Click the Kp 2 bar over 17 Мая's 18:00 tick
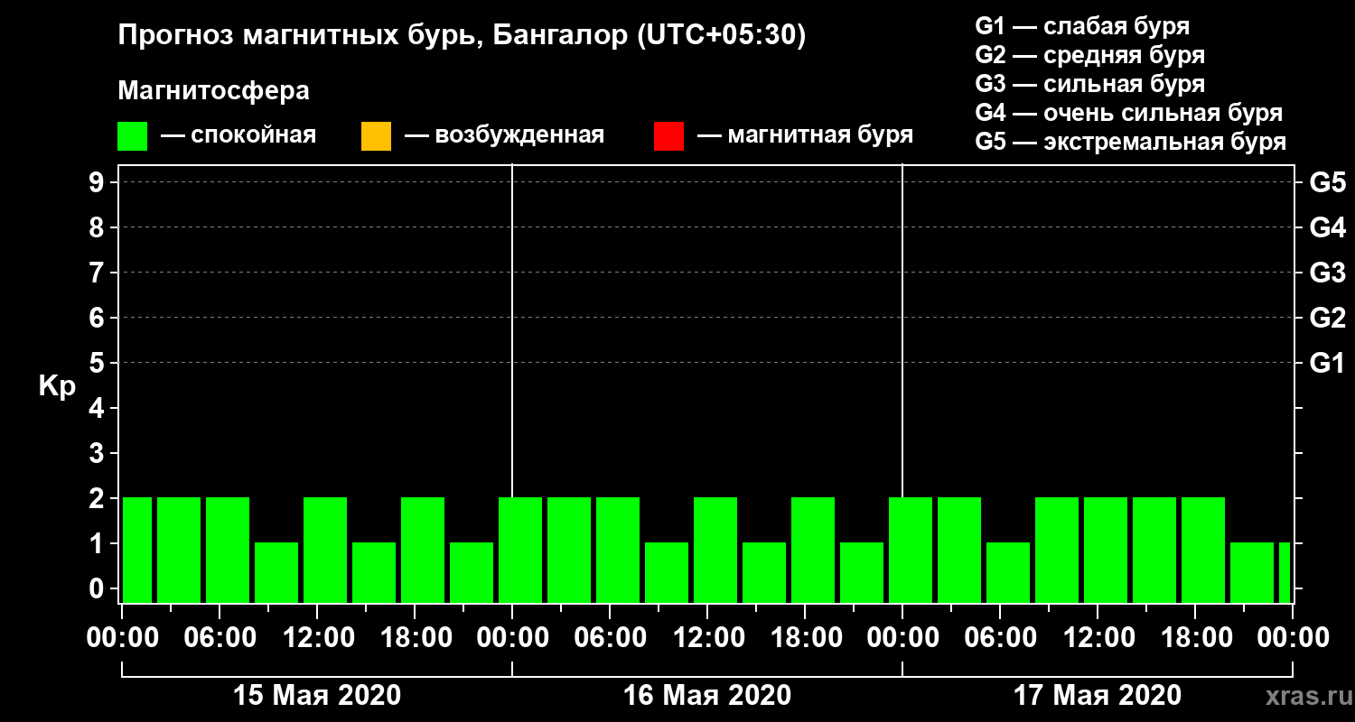Screen dimensions: 1355x722 1203,550
